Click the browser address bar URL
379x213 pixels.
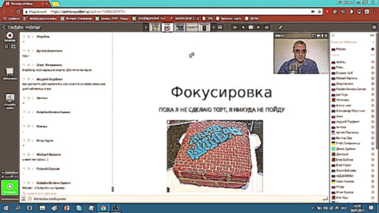pos(88,11)
